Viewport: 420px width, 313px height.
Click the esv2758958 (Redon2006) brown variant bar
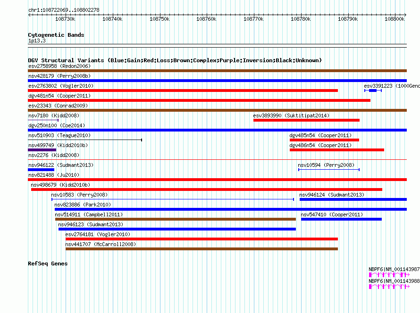coord(217,71)
